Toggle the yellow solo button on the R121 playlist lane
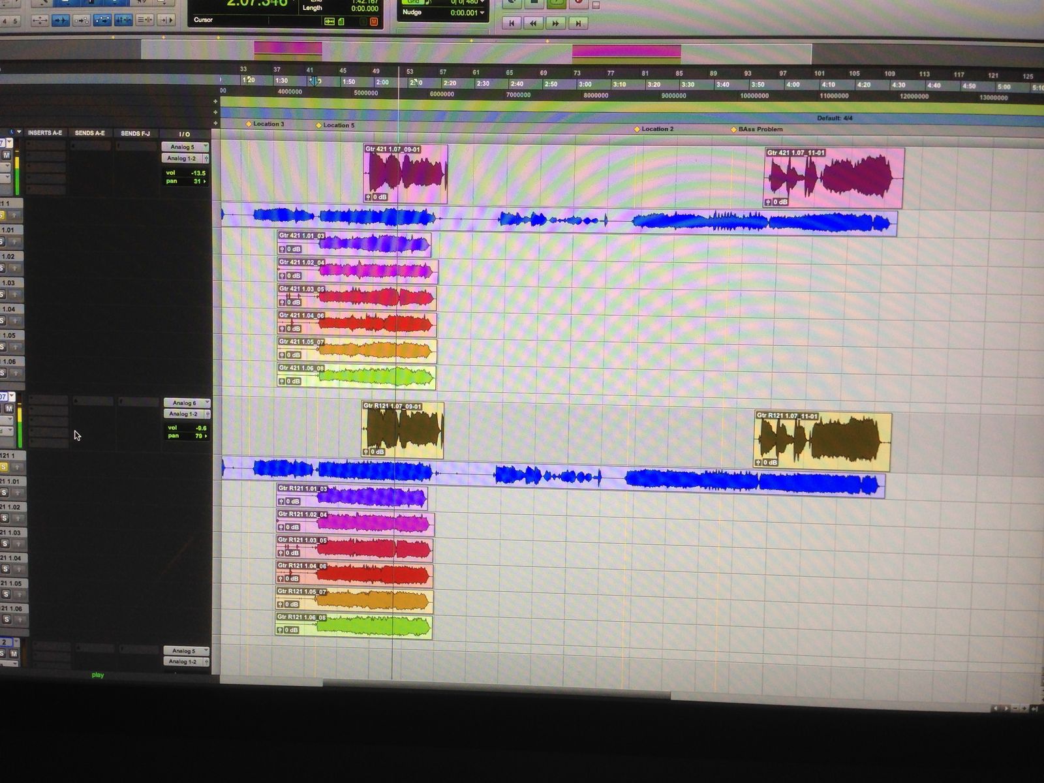The image size is (1044, 783). [x=4, y=467]
